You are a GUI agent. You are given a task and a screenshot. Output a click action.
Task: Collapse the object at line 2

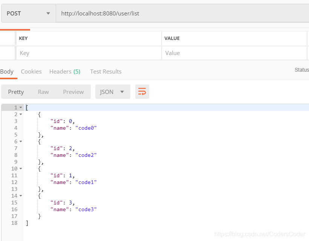tap(21, 114)
